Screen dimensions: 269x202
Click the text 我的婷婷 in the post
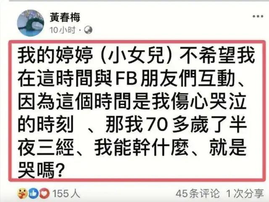tap(55, 55)
